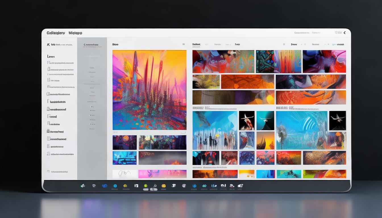Open the blue circular info icon in the dock
Image resolution: width=382 pixels, height=218 pixels.
tap(194, 186)
